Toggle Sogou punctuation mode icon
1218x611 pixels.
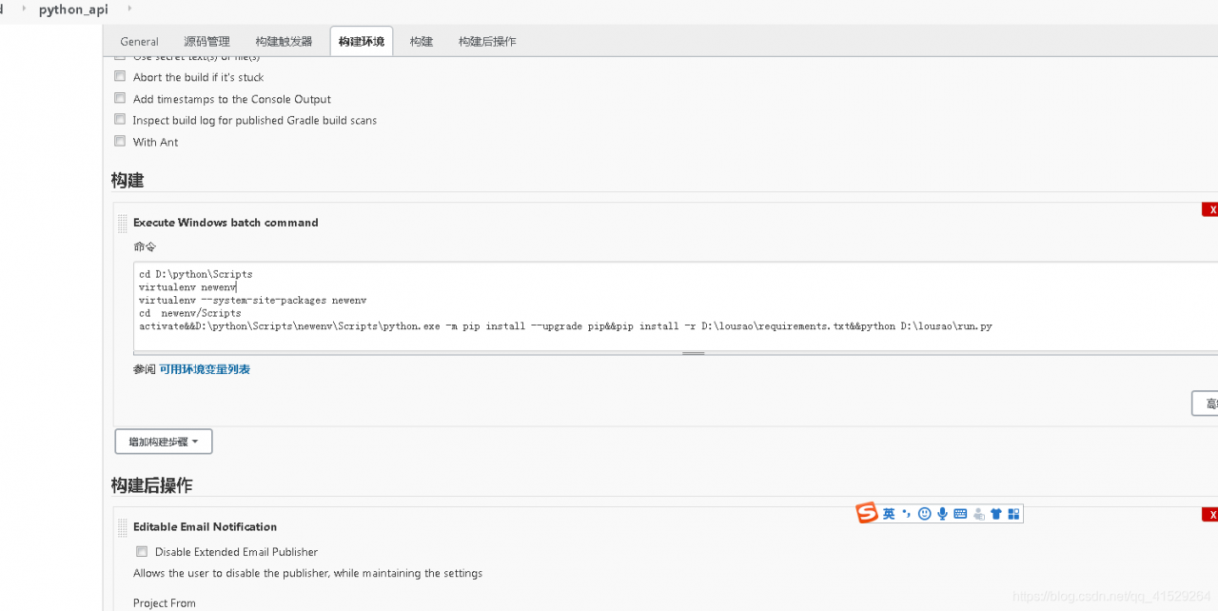coord(906,514)
